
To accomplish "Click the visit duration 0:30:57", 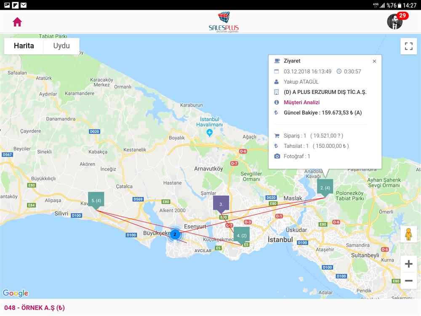I will (352, 72).
